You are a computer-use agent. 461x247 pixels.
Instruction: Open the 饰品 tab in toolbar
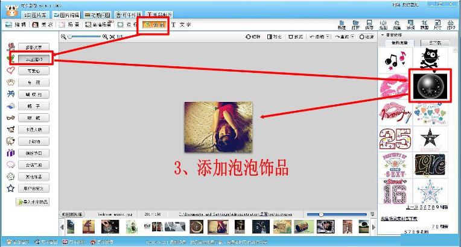pyautogui.click(x=153, y=25)
